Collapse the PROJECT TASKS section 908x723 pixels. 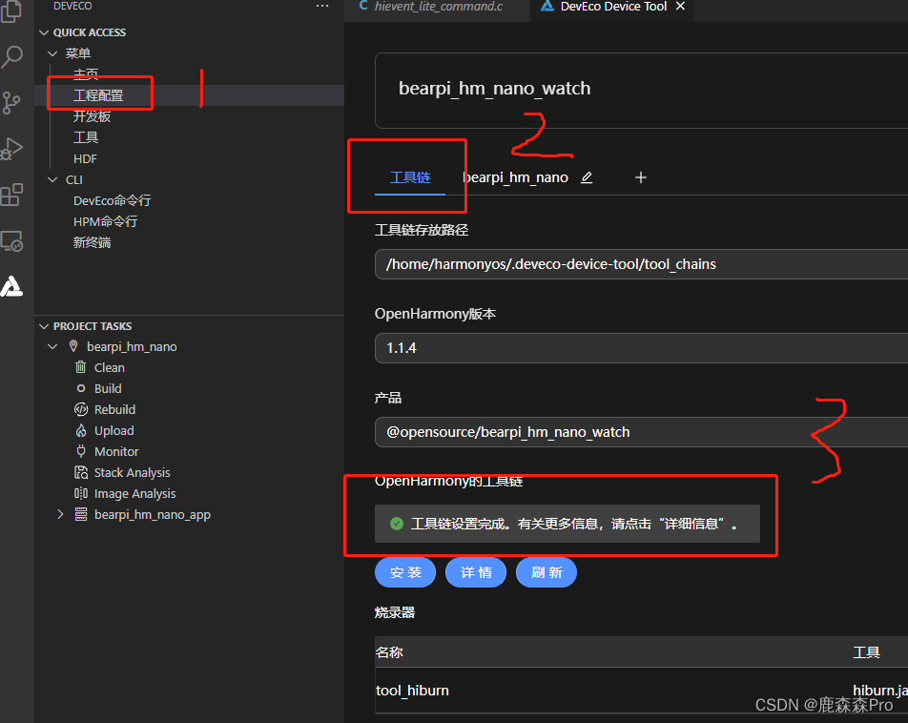tap(44, 326)
